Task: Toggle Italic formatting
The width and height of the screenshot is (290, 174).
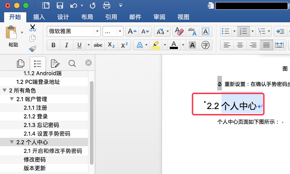Action: point(67,45)
